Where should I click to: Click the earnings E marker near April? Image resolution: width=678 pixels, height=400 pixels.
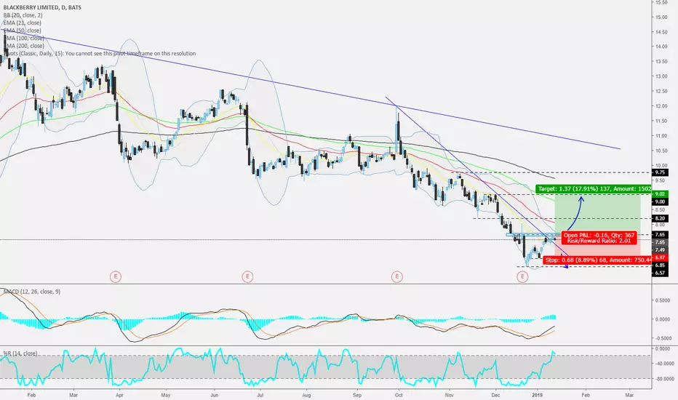point(115,276)
